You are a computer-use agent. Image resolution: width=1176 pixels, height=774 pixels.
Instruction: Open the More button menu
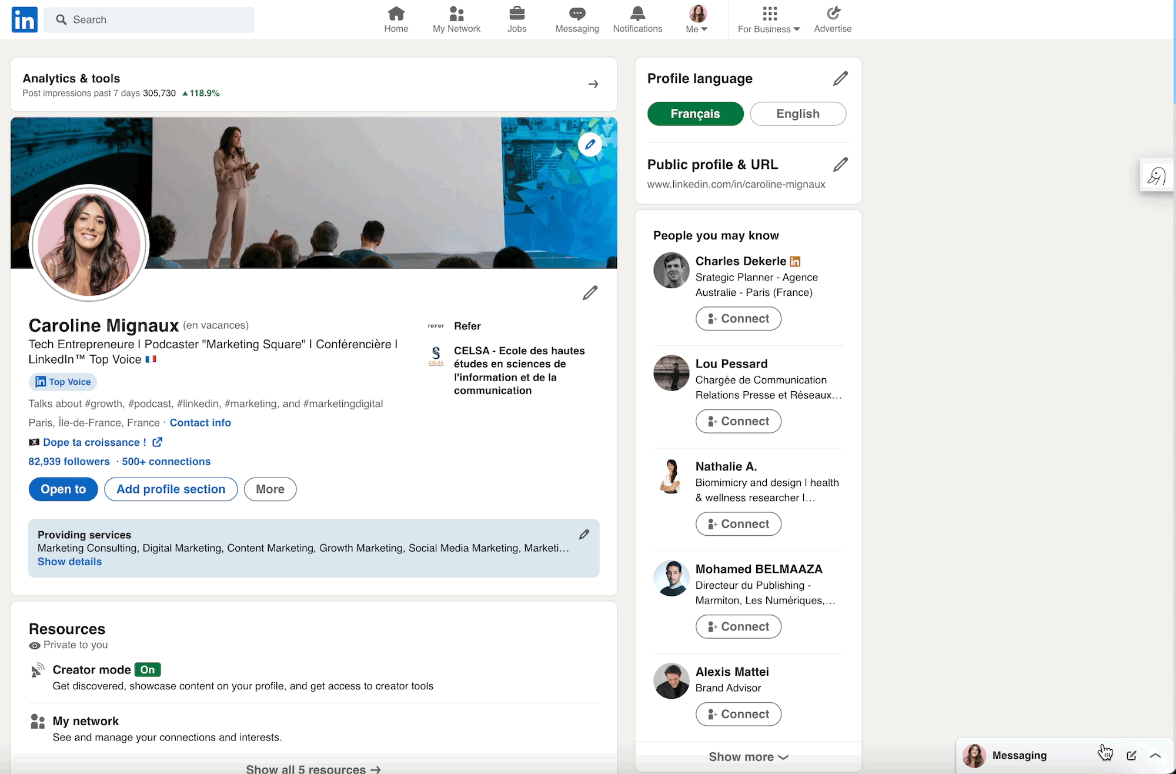pyautogui.click(x=270, y=489)
